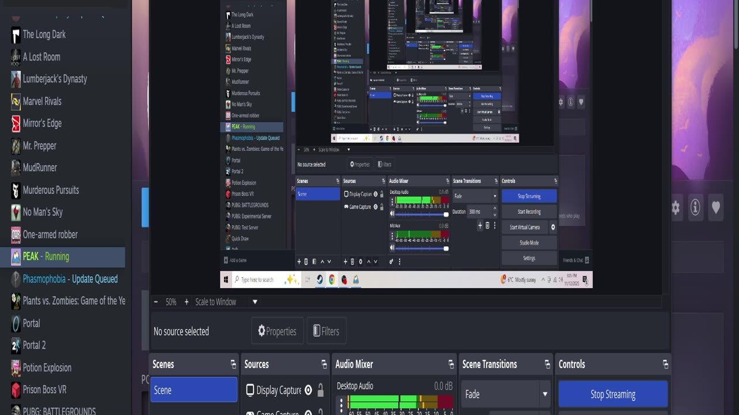This screenshot has width=739, height=415.
Task: Click the large Filters button
Action: [326, 331]
